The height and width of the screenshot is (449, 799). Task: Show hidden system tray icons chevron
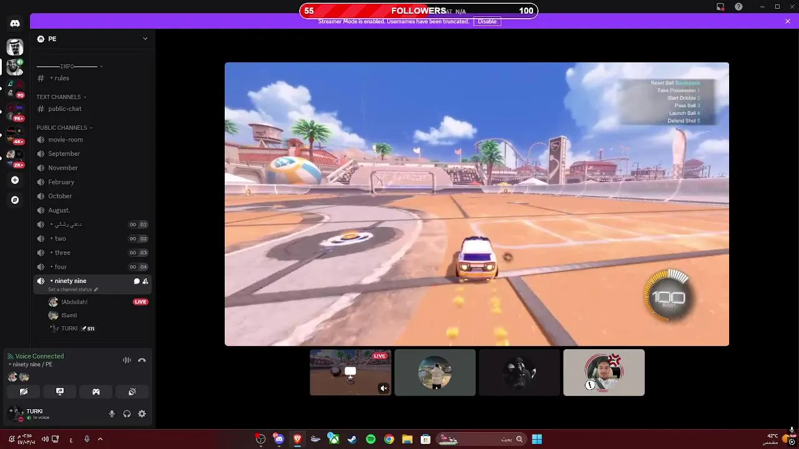(100, 439)
